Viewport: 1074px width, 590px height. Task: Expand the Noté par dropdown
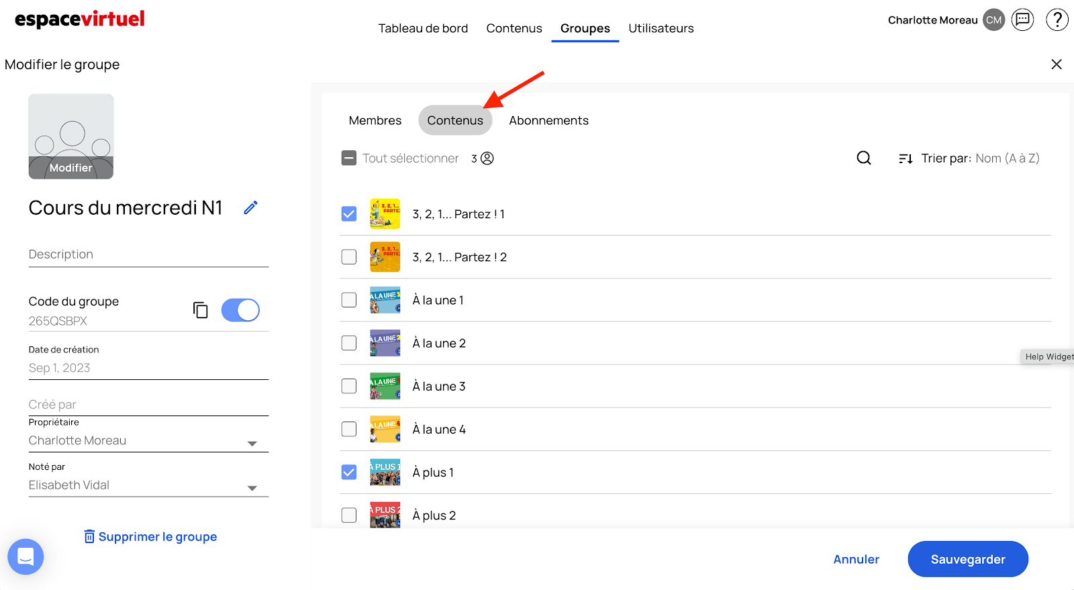click(252, 488)
